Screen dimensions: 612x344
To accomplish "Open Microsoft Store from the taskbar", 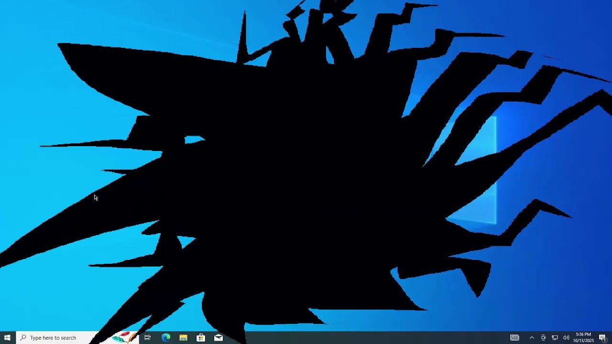I will tap(201, 338).
